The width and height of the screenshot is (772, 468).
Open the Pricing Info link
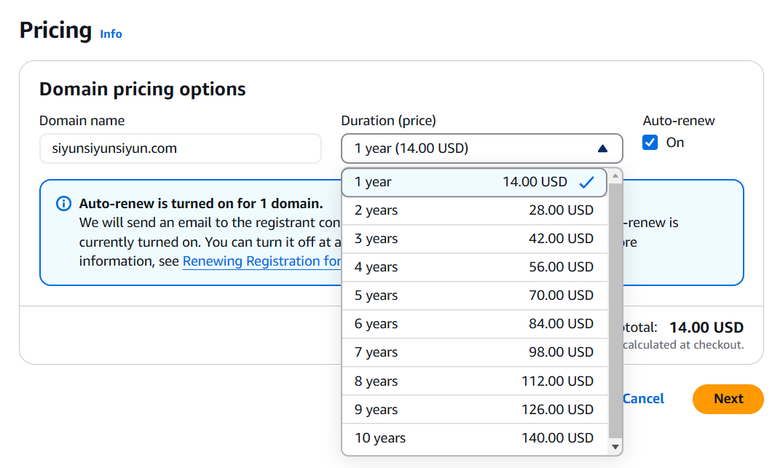[x=111, y=34]
